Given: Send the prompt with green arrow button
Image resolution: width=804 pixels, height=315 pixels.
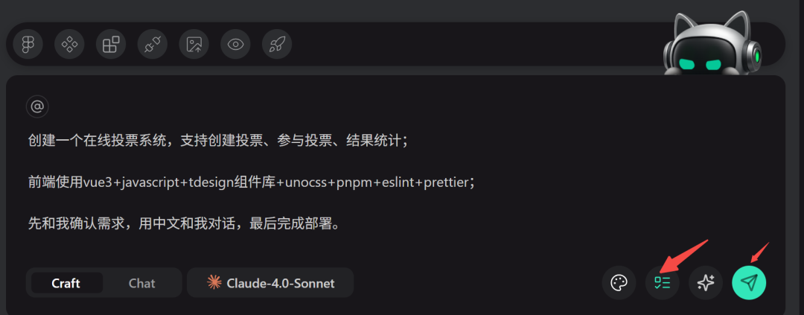Looking at the screenshot, I should [749, 283].
